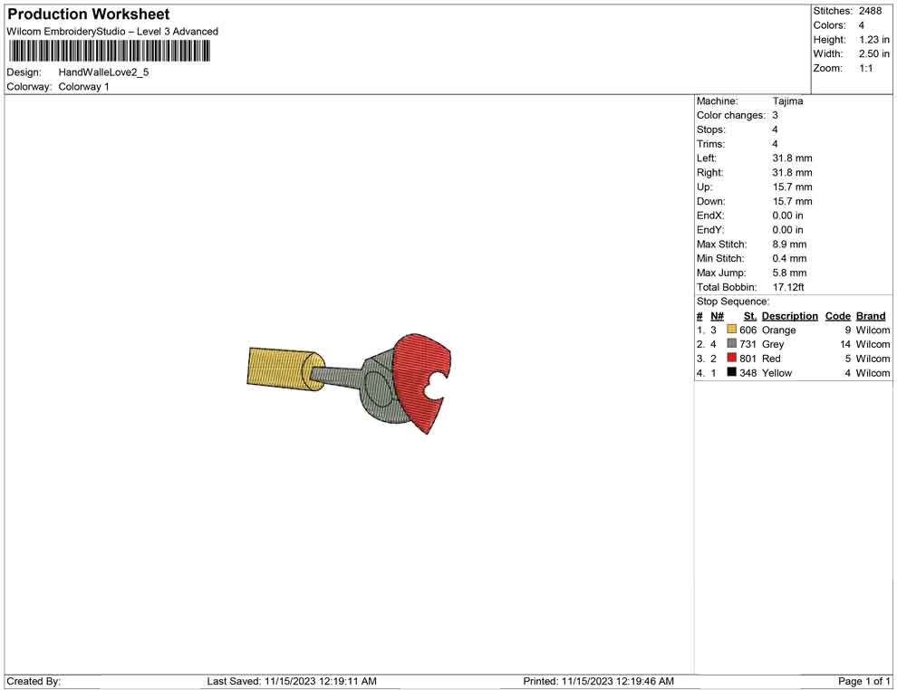Click the Height value 1.23 in

pos(874,40)
